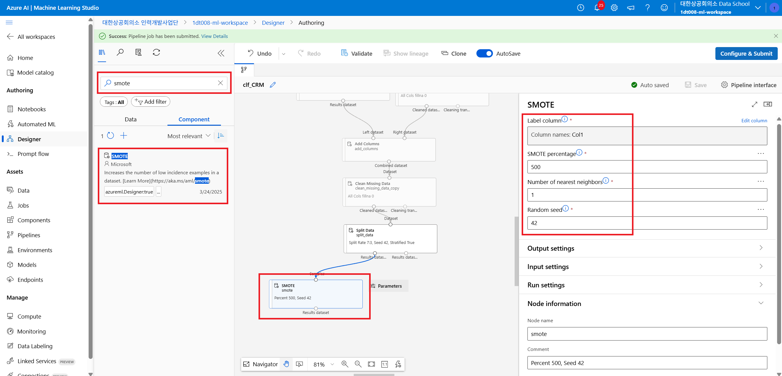Switch to the Data tab
This screenshot has height=376, width=782.
(130, 119)
